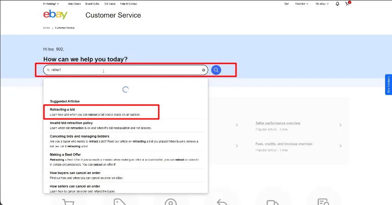Click the account person category icon at the bottom

[171, 202]
